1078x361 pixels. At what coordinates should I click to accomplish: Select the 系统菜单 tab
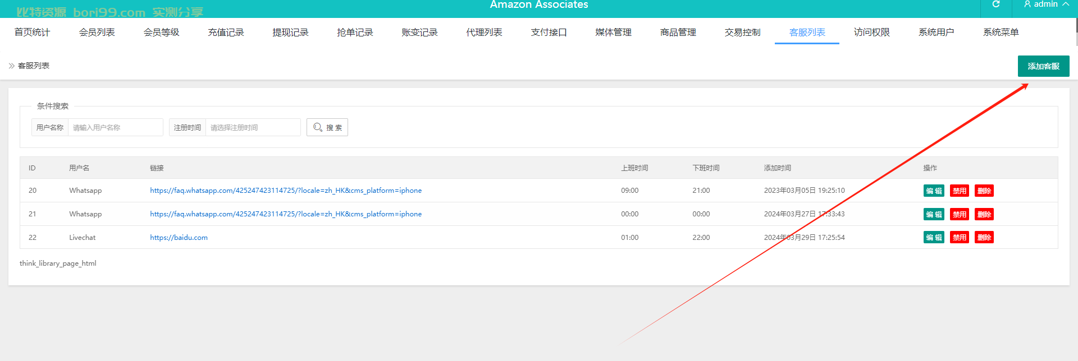coord(1001,33)
